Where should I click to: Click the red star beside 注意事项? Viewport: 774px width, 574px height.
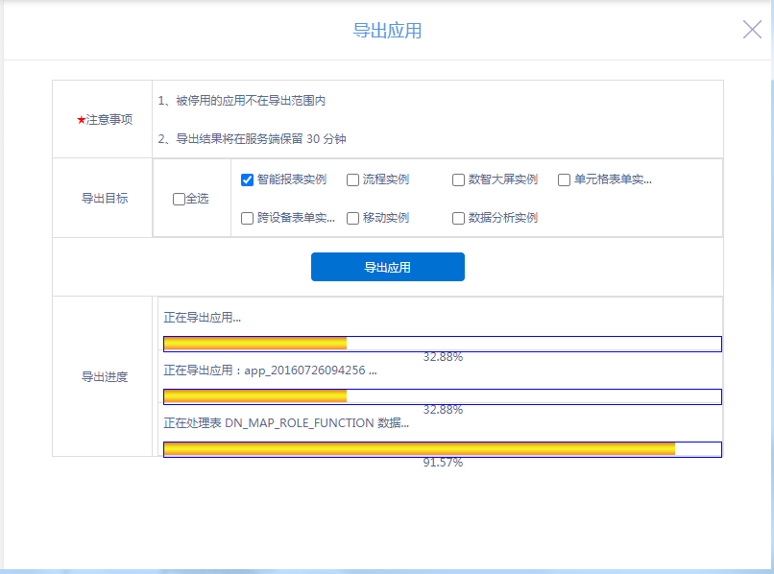[81, 120]
